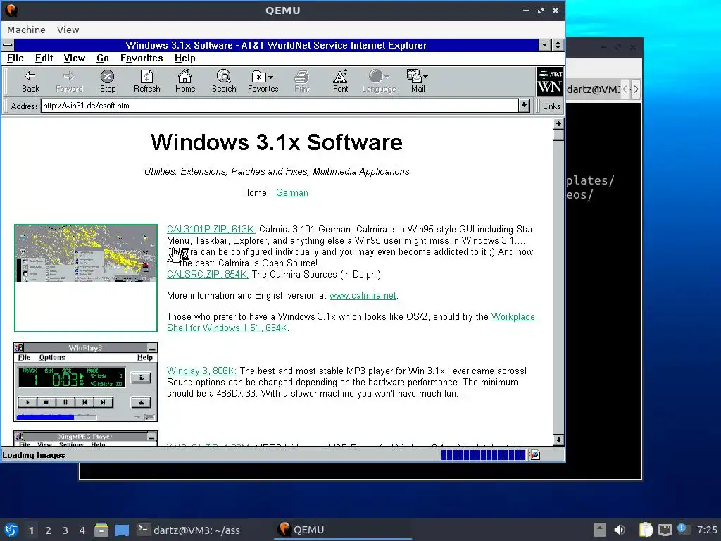
Task: Click the Forward toolbar button
Action: pos(69,82)
